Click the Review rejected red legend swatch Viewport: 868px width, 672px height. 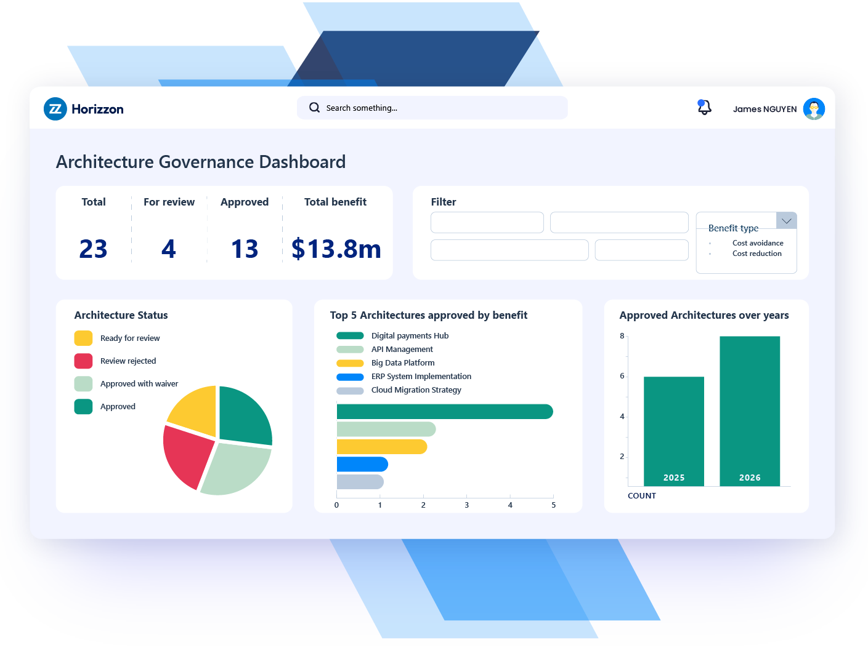click(x=83, y=361)
